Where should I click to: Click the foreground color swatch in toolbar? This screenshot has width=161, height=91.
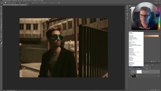[1, 42]
